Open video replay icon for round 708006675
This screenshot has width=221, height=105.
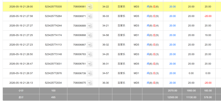pos(90,83)
